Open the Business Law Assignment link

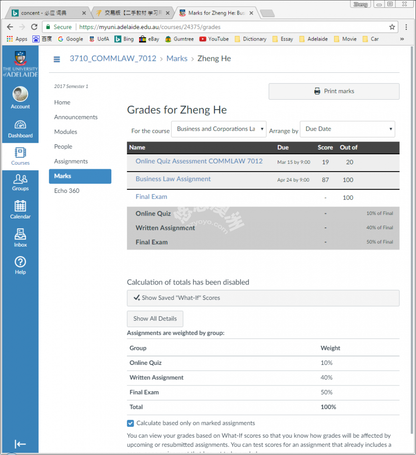point(173,179)
